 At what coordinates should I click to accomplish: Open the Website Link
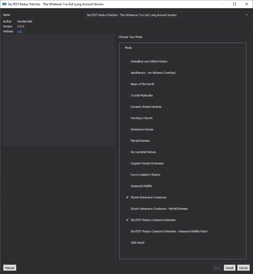click(20, 31)
